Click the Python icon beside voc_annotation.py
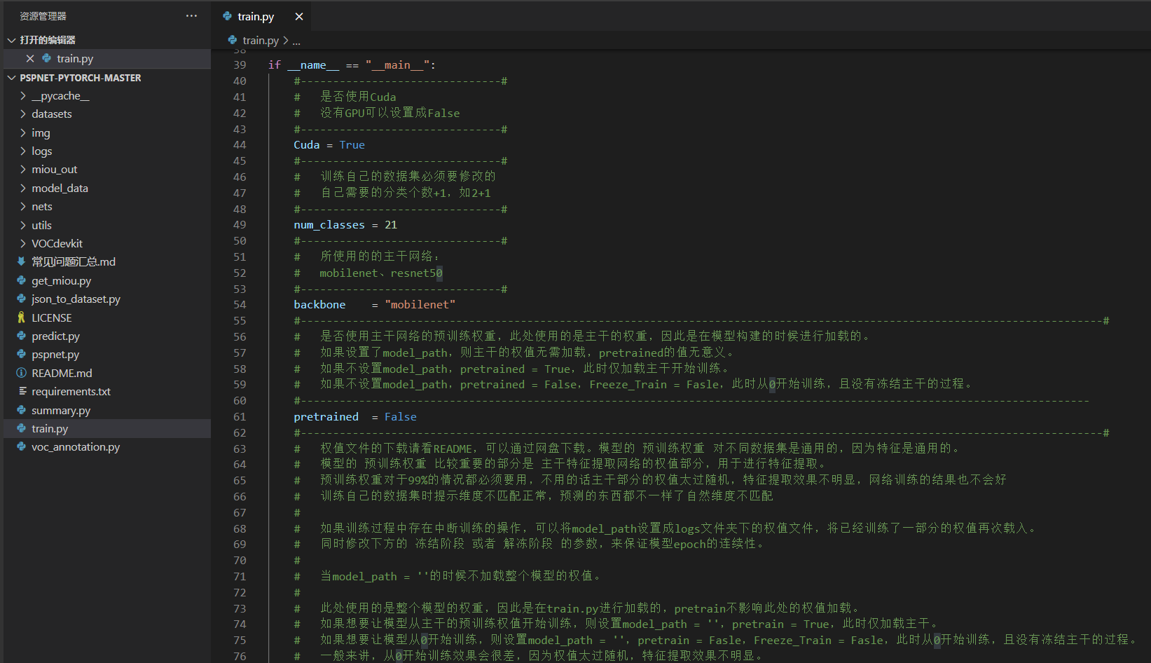 (21, 446)
